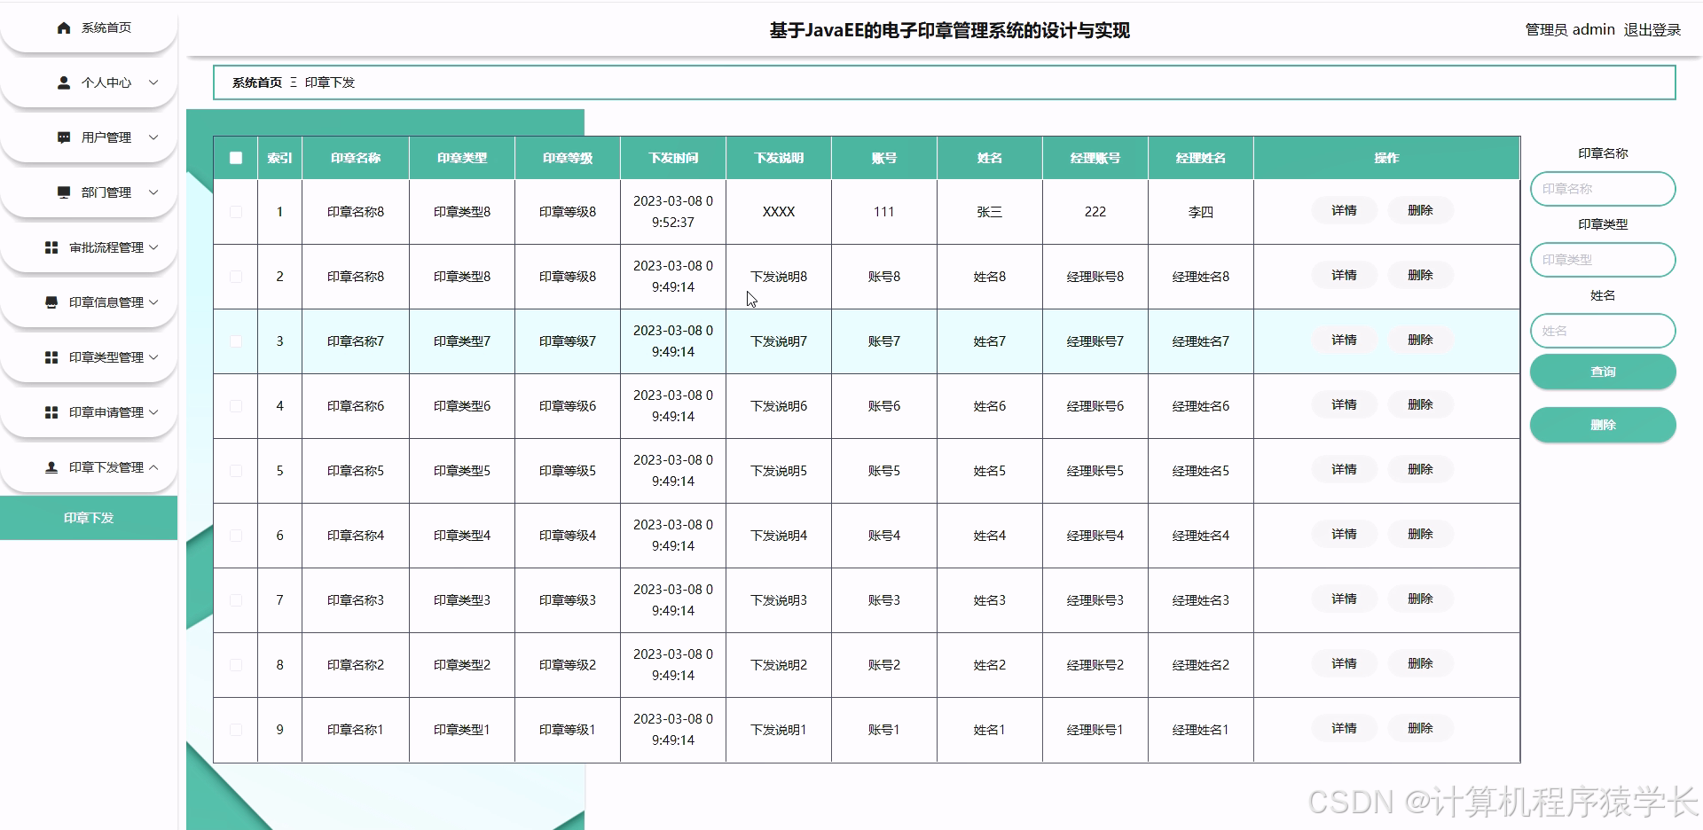This screenshot has width=1703, height=830.
Task: Click the 印章类型管理 grid icon
Action: pyautogui.click(x=51, y=357)
